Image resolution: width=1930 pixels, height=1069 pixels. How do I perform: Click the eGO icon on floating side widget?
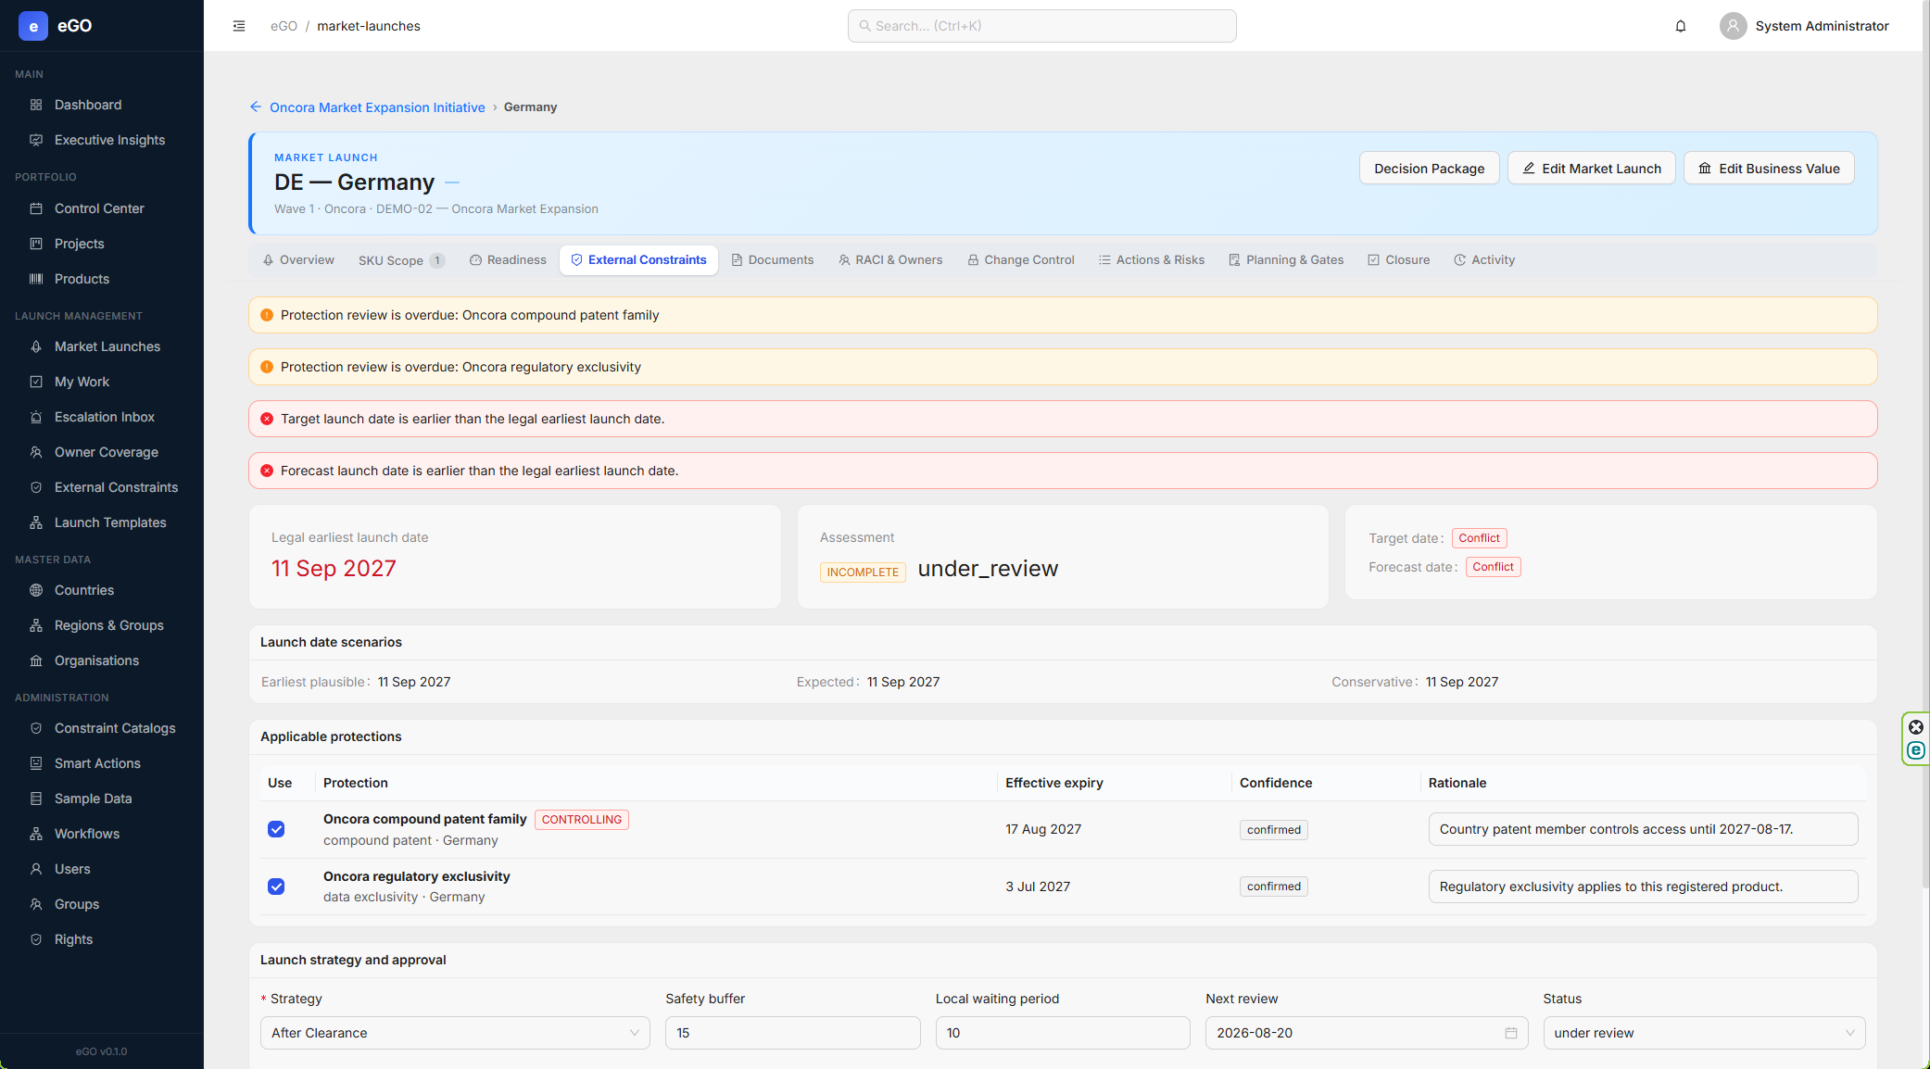click(x=1916, y=751)
